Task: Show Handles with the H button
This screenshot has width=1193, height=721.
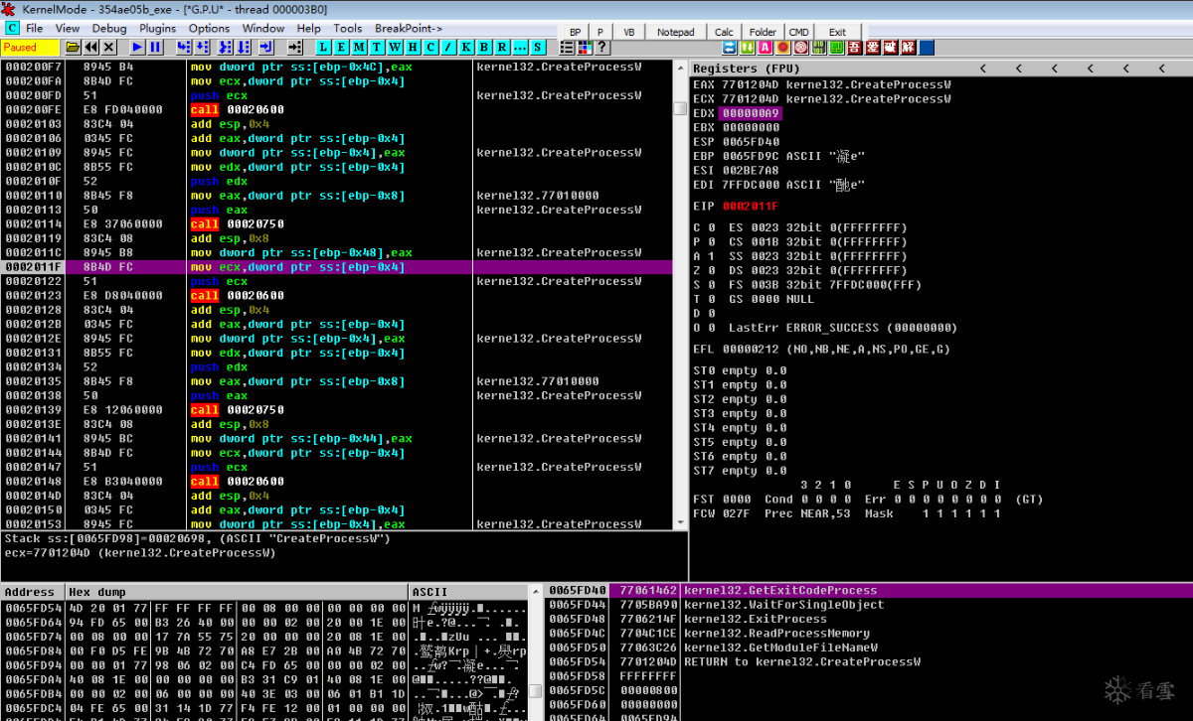Action: (413, 47)
